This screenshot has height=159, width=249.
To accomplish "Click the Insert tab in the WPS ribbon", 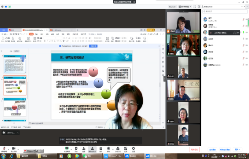I will pos(37,34).
